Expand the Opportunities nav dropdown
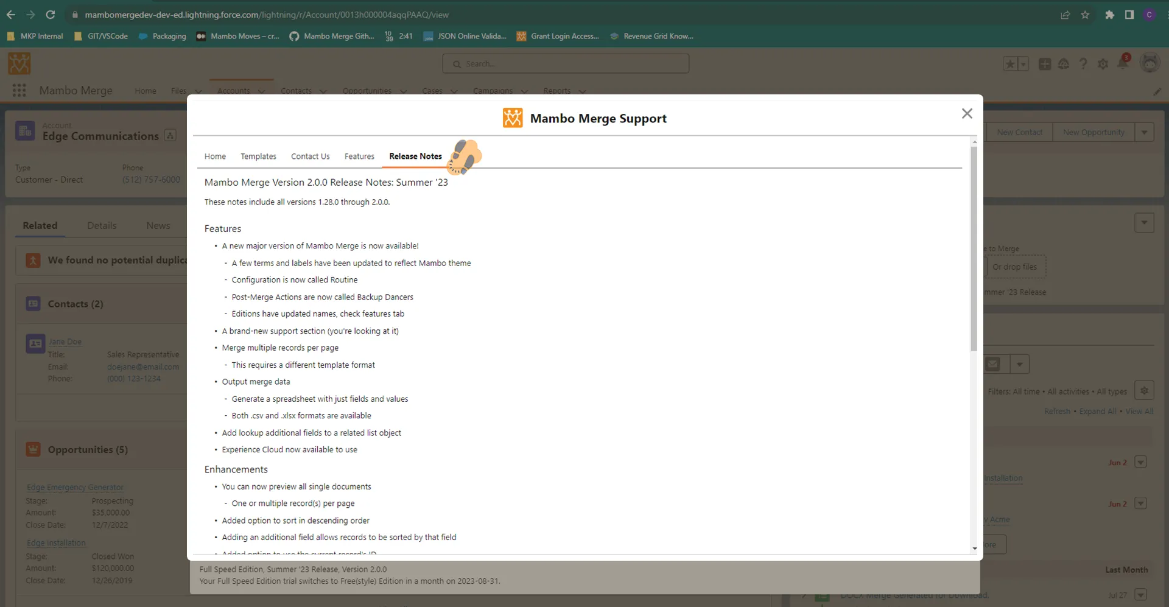 403,91
